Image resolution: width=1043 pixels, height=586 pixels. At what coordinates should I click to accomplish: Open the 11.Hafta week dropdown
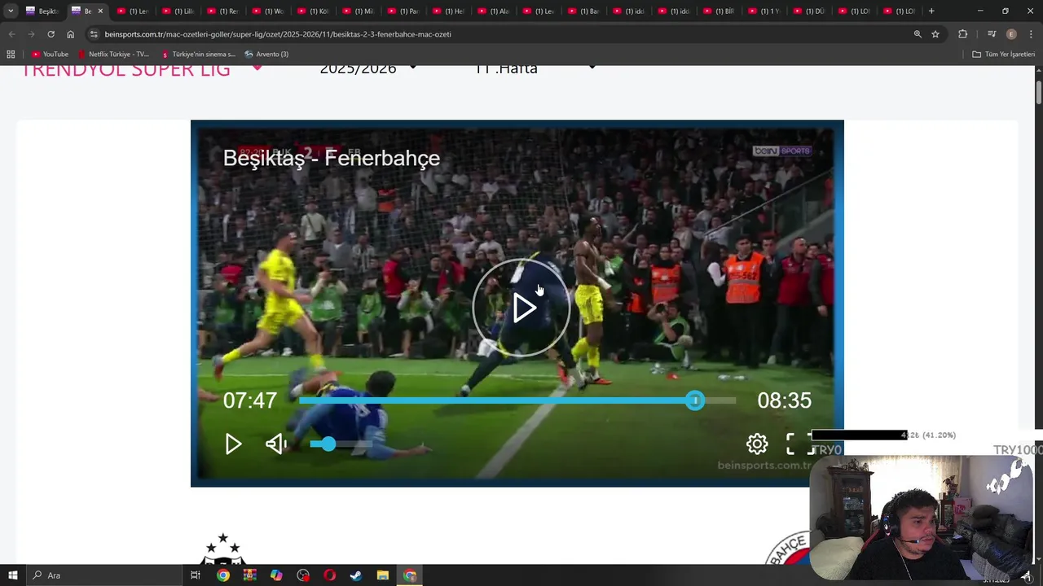tap(535, 69)
